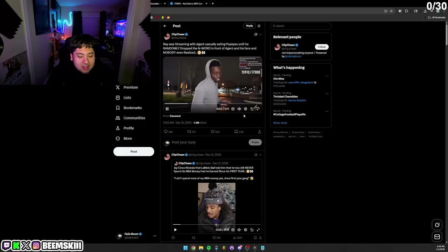
Task: Switch to the YTMP3 YouTube to MP3 tab
Action: click(189, 3)
